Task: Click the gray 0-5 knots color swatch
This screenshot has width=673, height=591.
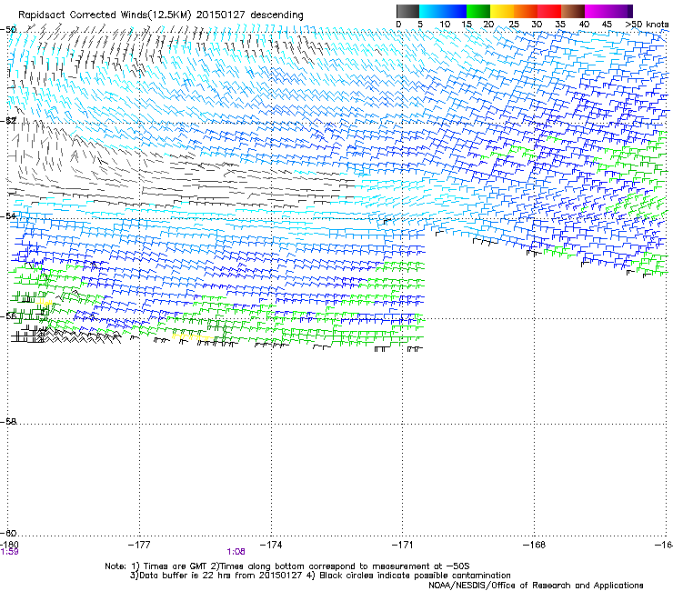Action: click(x=407, y=11)
